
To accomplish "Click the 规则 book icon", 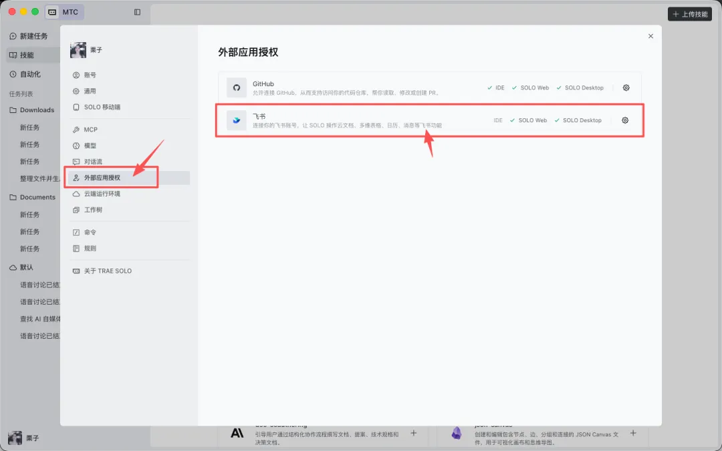I will [x=76, y=249].
